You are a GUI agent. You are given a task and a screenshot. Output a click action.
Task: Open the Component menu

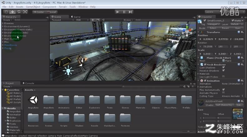pos(49,7)
